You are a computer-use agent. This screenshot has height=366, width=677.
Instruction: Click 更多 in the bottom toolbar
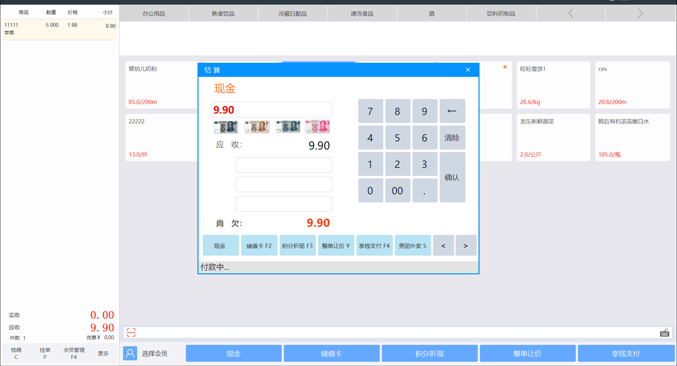pos(103,354)
